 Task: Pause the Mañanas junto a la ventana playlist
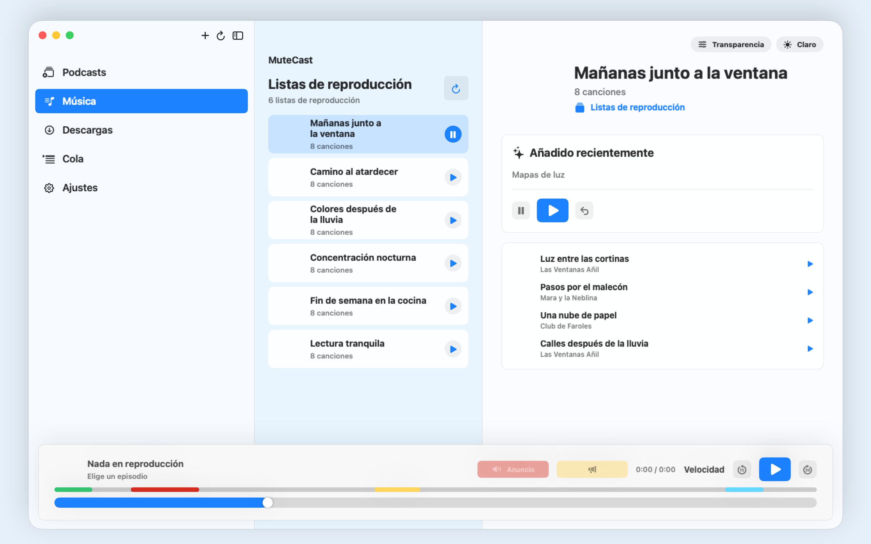(453, 134)
